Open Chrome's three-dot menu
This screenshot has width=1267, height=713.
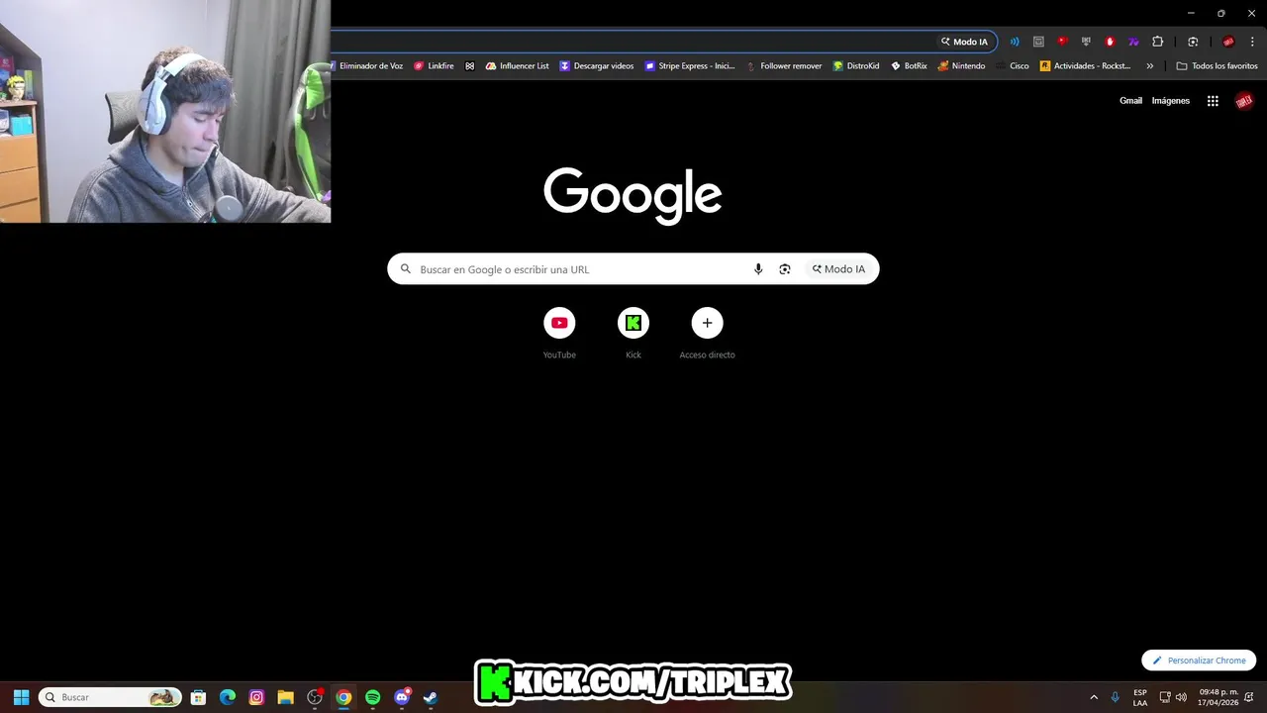1252,42
